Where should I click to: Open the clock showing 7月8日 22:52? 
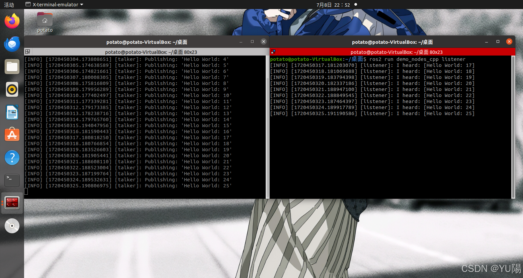333,5
